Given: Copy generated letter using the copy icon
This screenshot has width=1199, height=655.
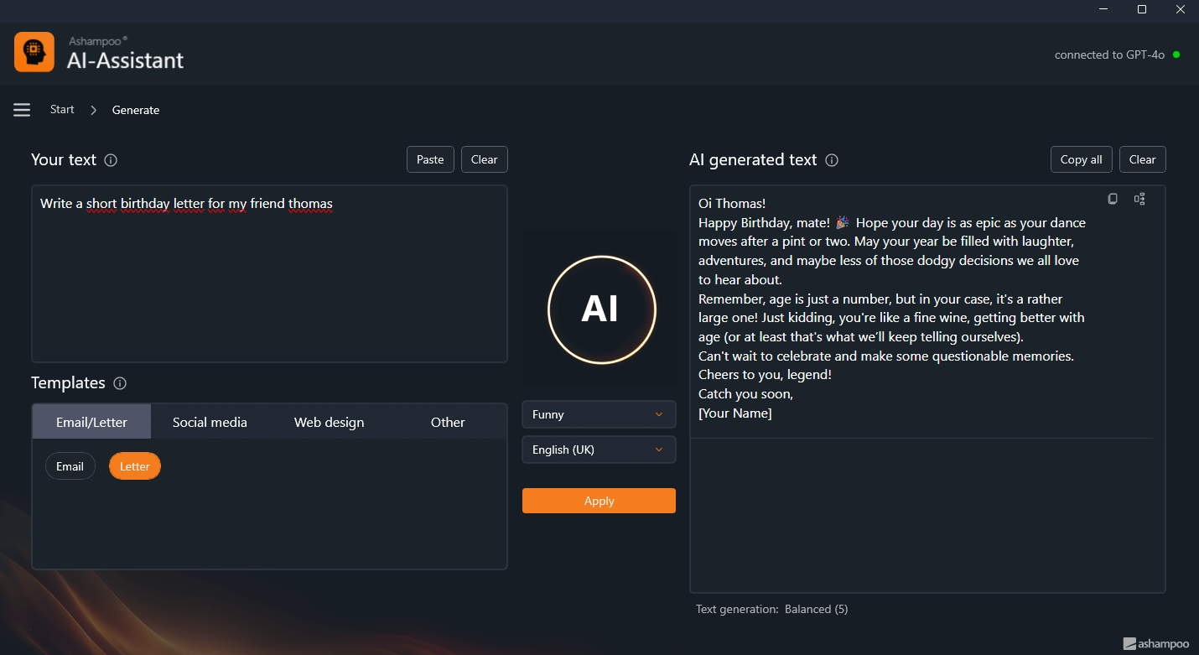Looking at the screenshot, I should point(1113,199).
